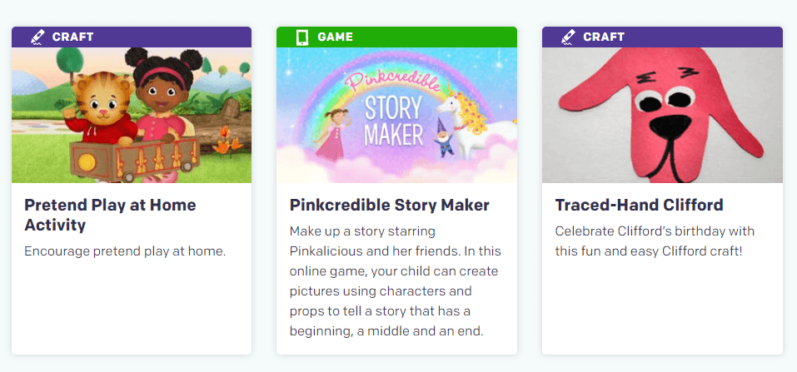
Task: Open the red Clifford paper craft image
Action: click(662, 116)
